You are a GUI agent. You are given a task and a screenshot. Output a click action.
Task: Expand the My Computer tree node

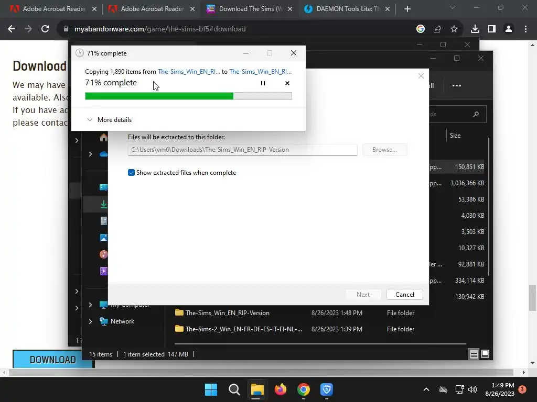[90, 305]
